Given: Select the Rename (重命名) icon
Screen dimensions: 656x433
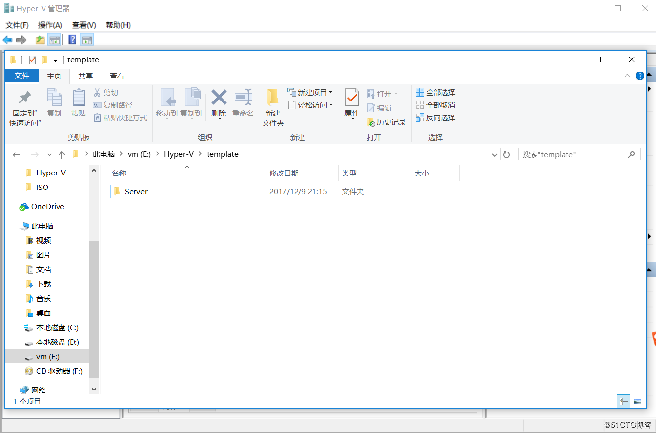Looking at the screenshot, I should 243,103.
